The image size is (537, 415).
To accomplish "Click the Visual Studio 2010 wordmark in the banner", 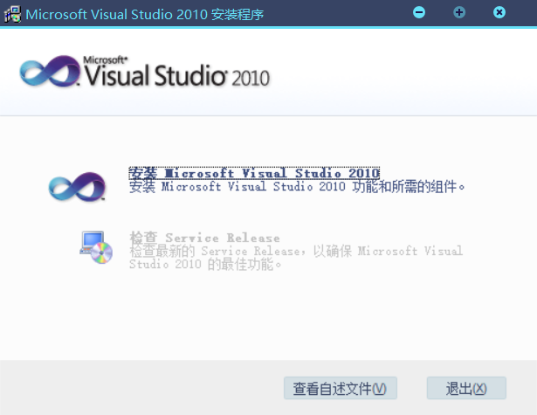I will click(175, 78).
